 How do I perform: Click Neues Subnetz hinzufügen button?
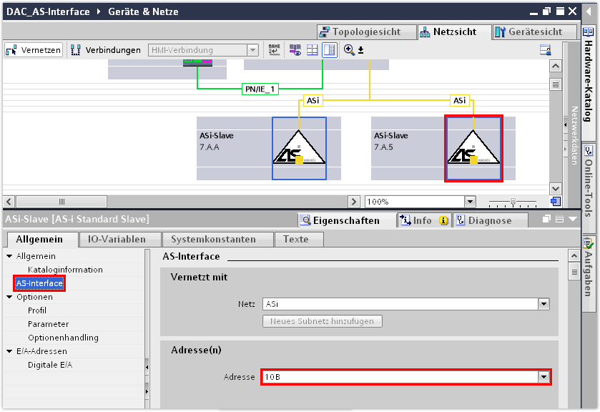(322, 321)
